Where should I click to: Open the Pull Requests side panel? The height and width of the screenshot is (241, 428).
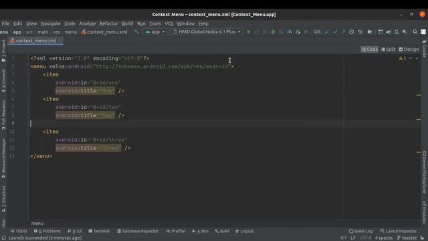point(3,114)
